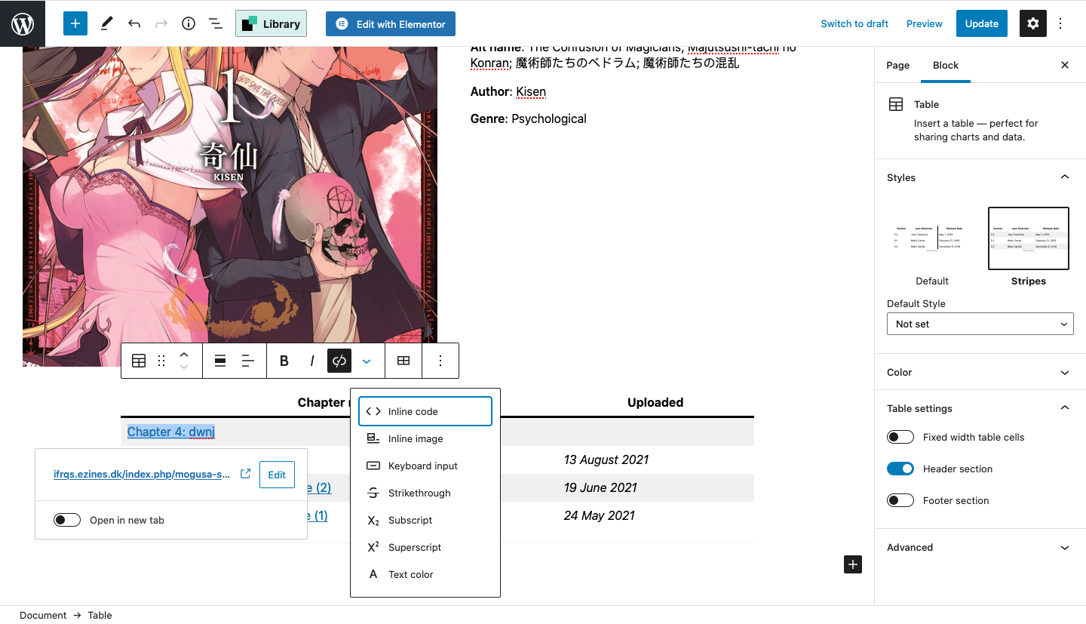The image size is (1086, 624).
Task: Open the Default Style dropdown
Action: pyautogui.click(x=980, y=324)
